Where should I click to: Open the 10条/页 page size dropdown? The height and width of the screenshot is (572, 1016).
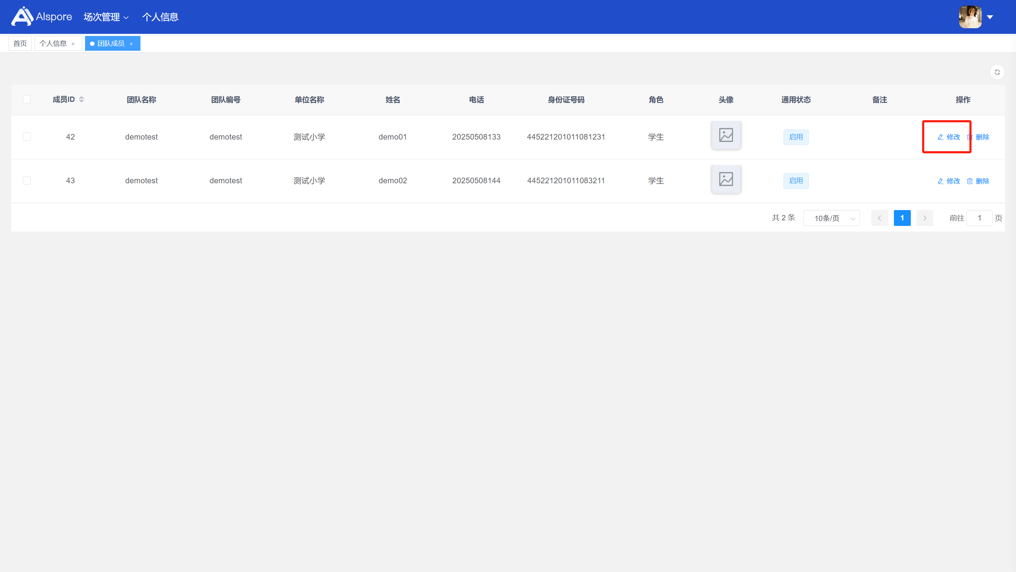[x=831, y=218]
